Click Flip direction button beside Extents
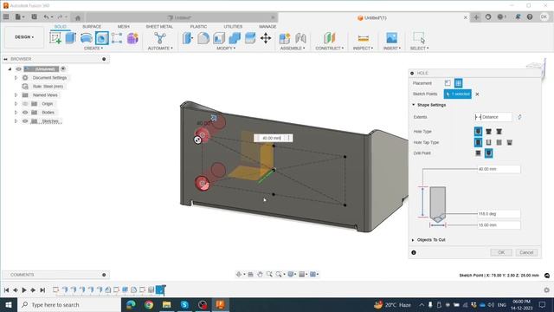This screenshot has height=312, width=554. tap(519, 117)
